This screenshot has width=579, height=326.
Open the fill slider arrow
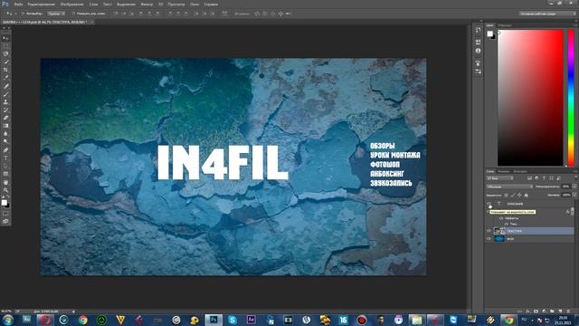[574, 195]
